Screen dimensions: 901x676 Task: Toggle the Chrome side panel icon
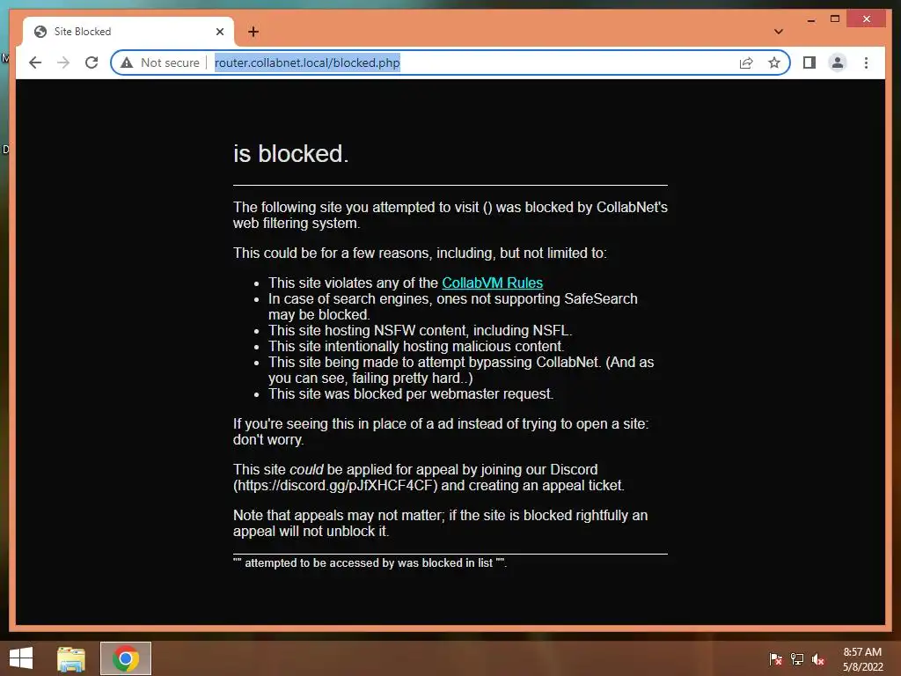809,62
